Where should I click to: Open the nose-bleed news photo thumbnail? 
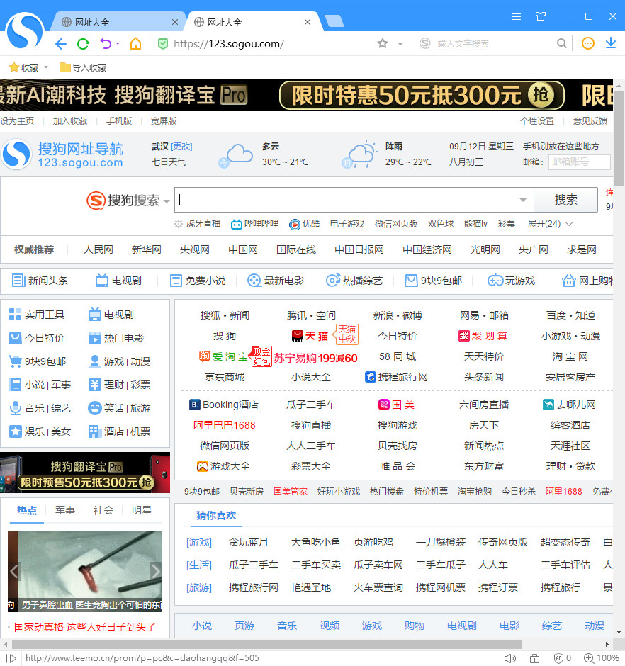coord(85,571)
